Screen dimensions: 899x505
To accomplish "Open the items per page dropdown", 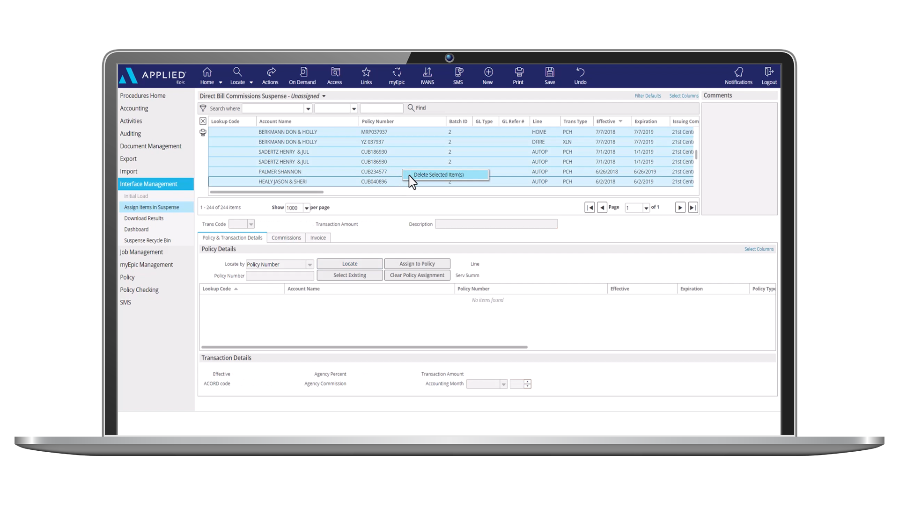I will [x=307, y=208].
